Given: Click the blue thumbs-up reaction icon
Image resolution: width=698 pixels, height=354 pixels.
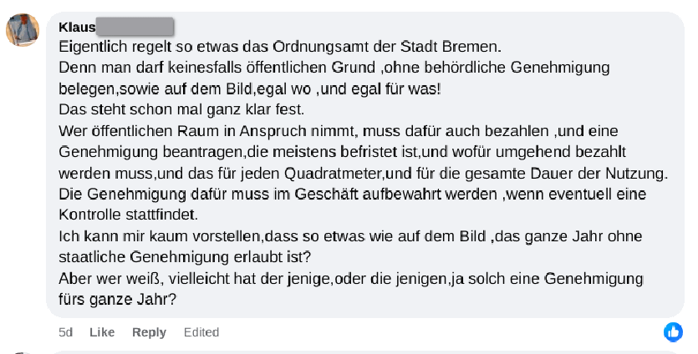Looking at the screenshot, I should (673, 332).
